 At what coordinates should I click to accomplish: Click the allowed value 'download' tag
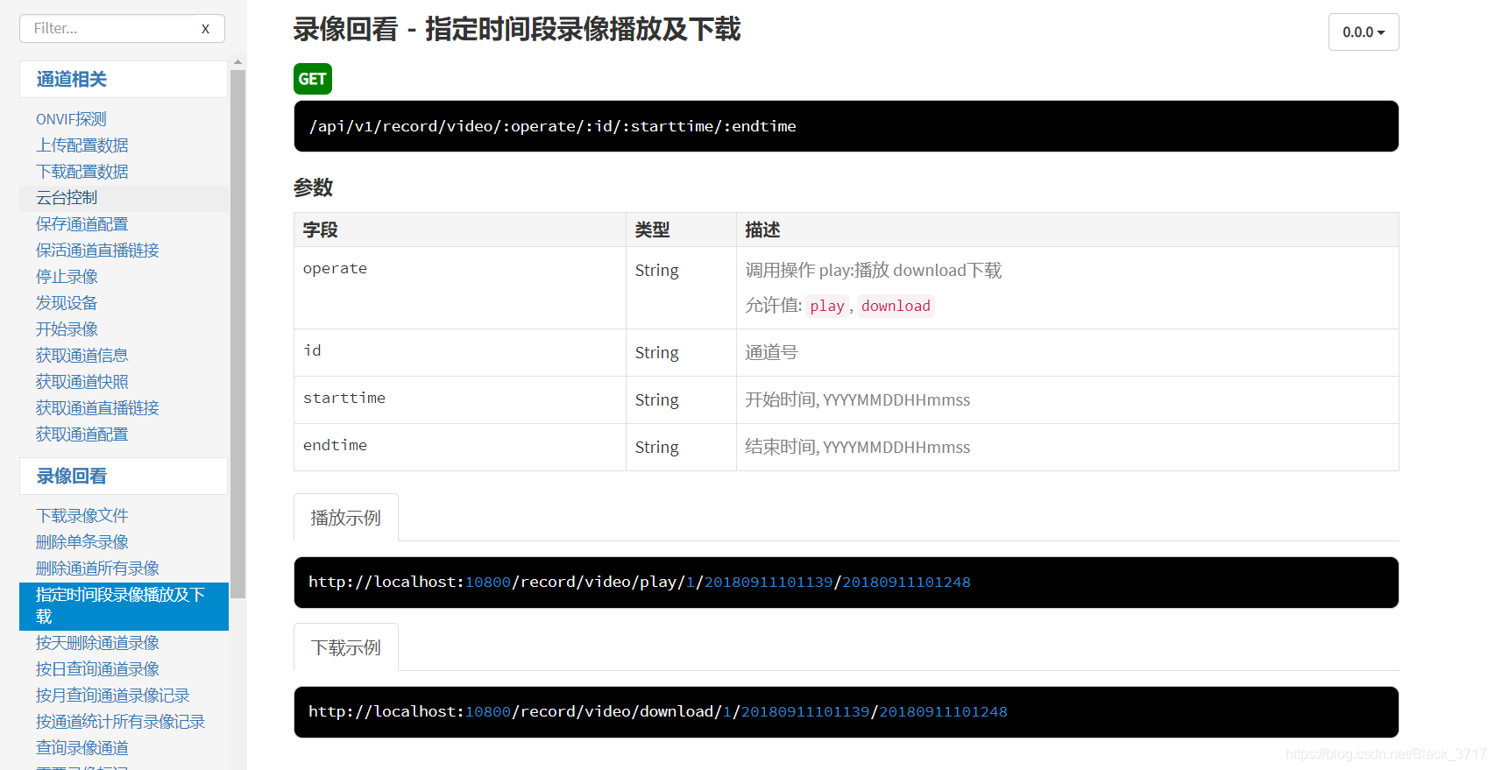[x=896, y=306]
